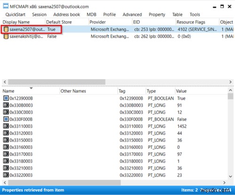The height and width of the screenshot is (195, 235).
Task: Click the saxenakshitij store icon
Action: pyautogui.click(x=6, y=36)
